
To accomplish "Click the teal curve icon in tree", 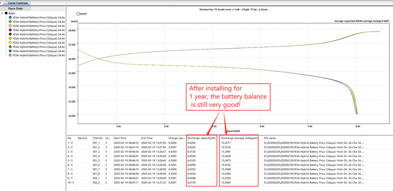I will (x=10, y=51).
